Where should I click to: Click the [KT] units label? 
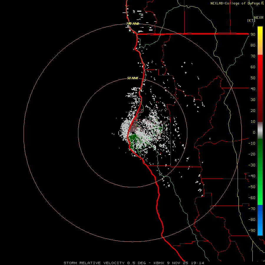[251, 20]
